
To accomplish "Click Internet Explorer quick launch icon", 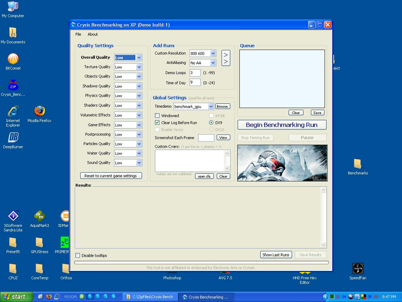I will pos(40,296).
